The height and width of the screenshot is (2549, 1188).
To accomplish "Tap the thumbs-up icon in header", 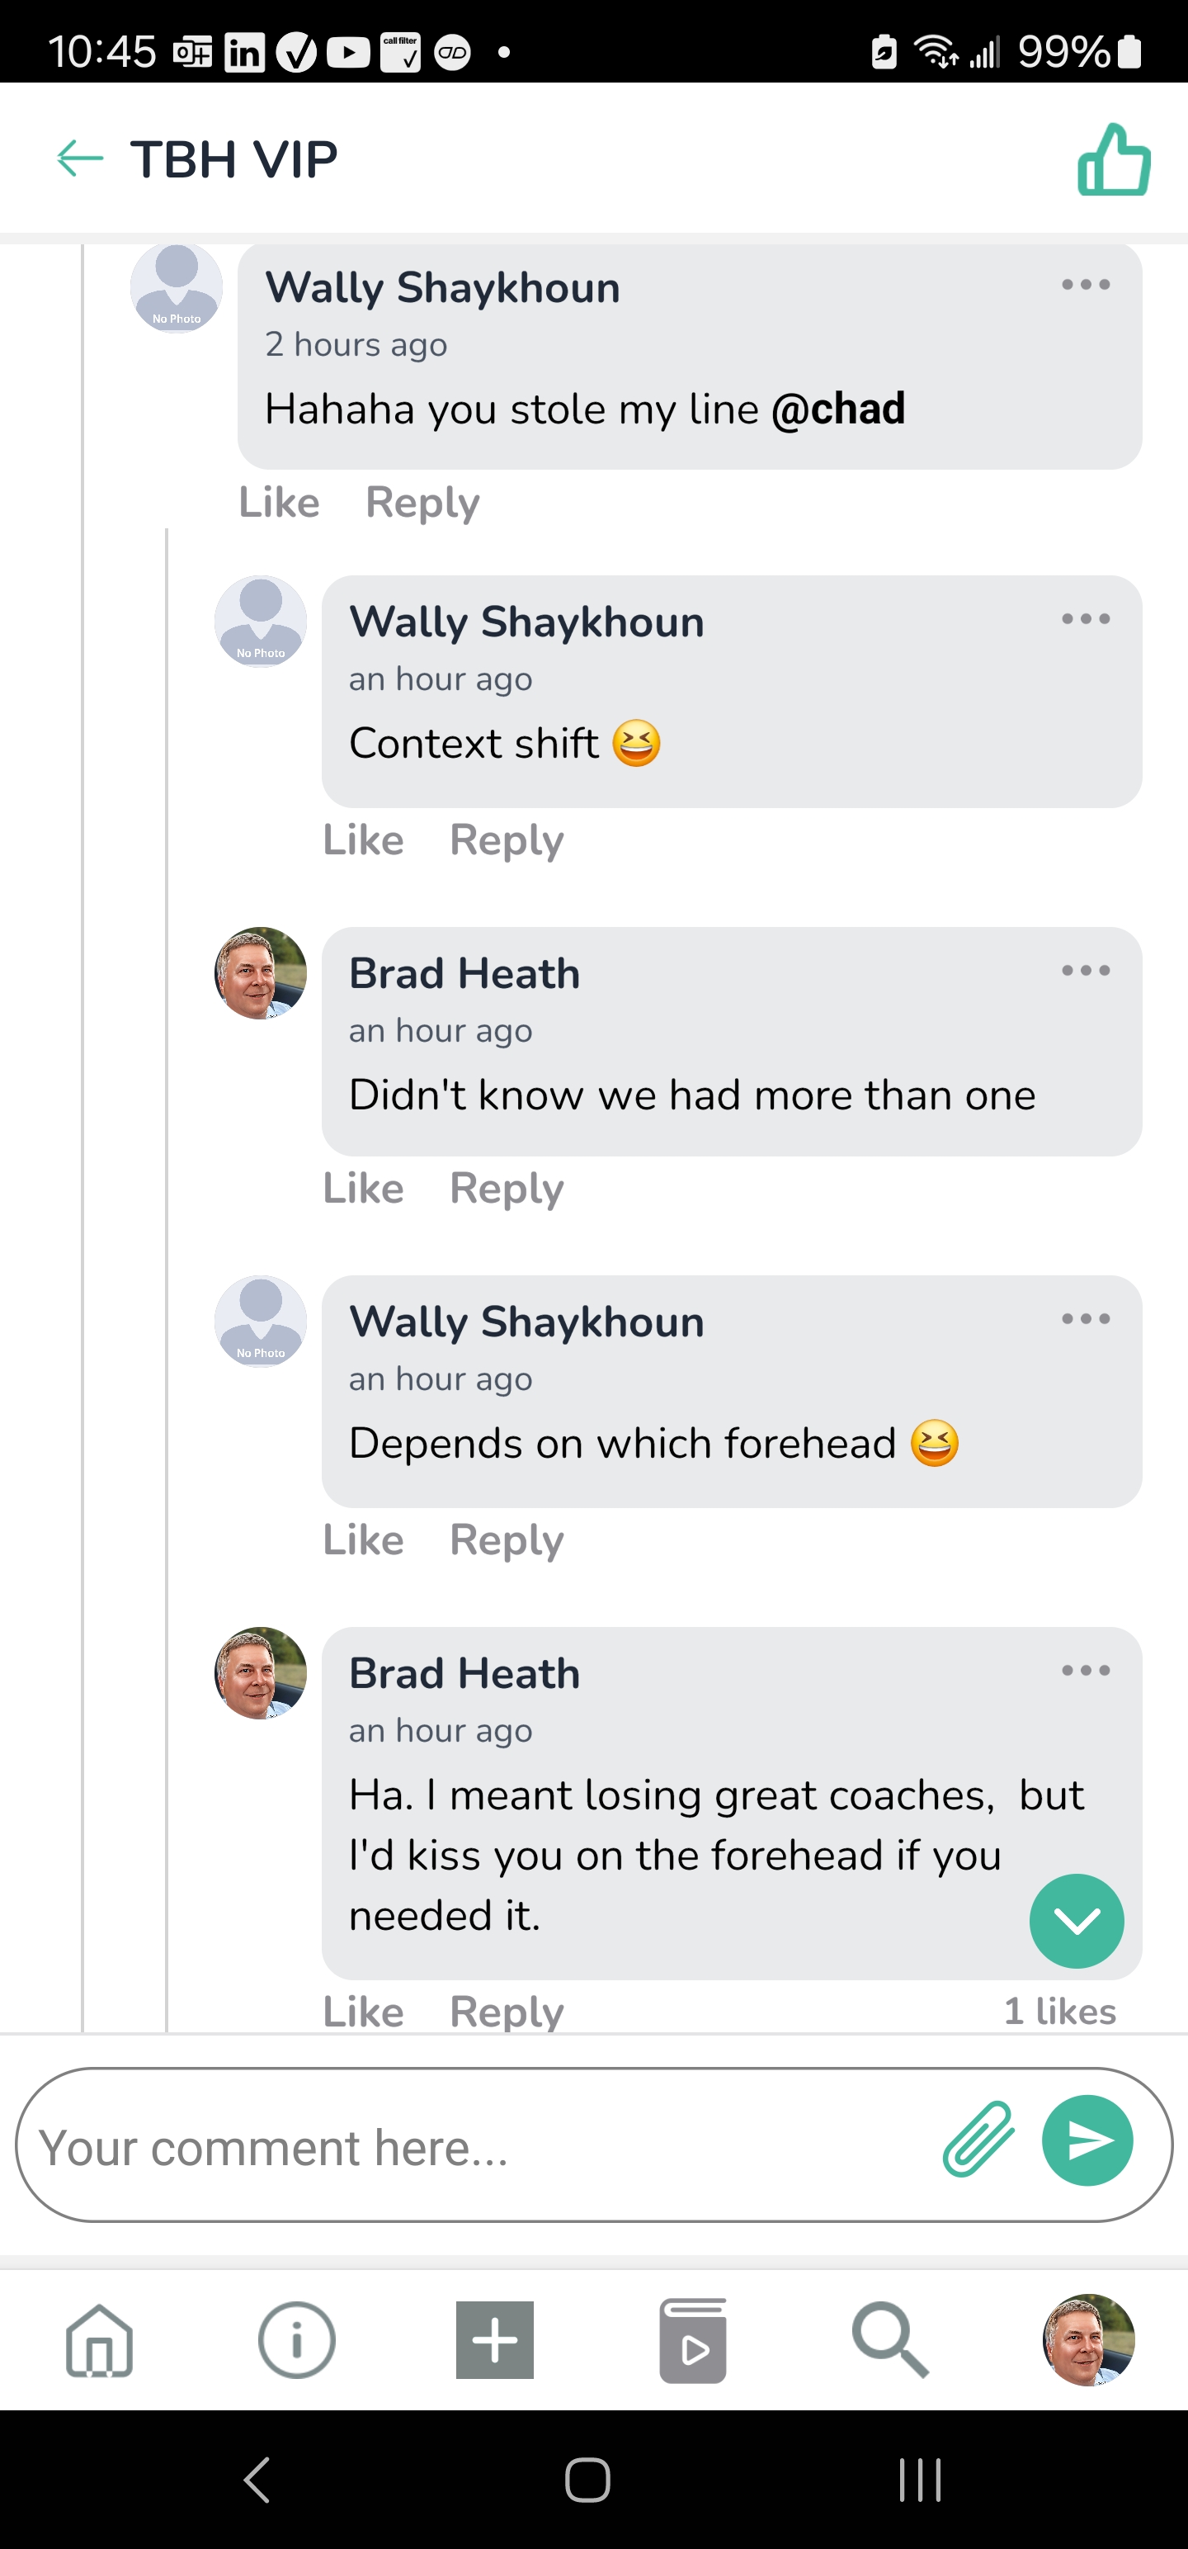I will pos(1114,160).
